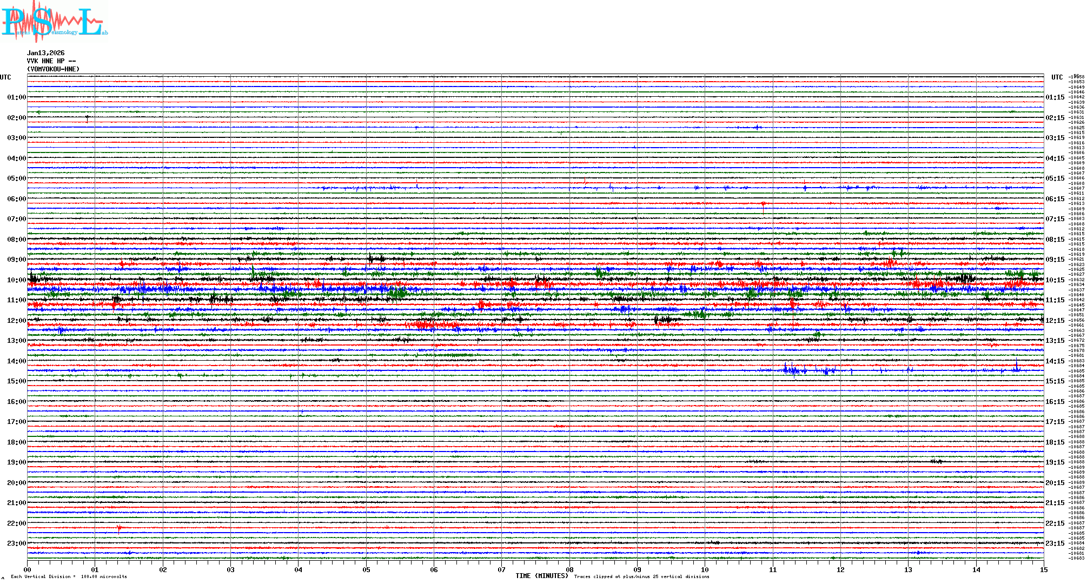Click the 19:15 label on right axis

[x=1055, y=462]
